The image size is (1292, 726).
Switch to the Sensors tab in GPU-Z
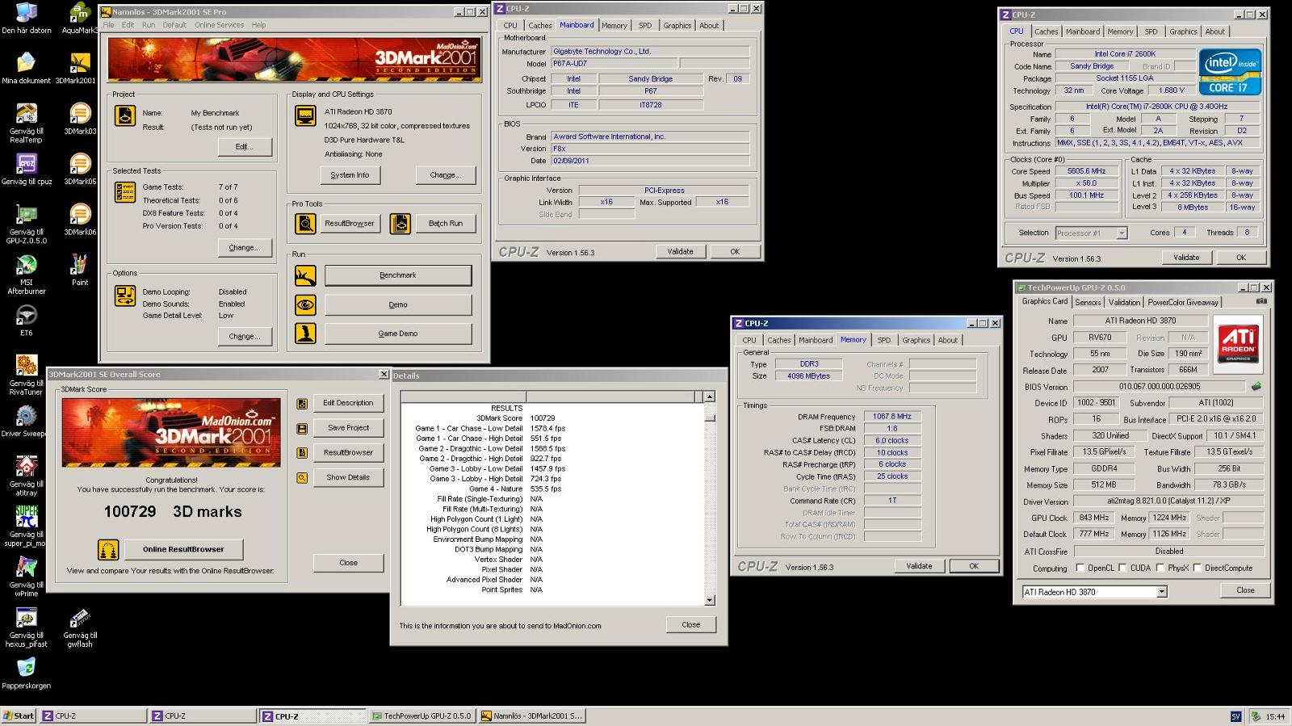pyautogui.click(x=1088, y=302)
